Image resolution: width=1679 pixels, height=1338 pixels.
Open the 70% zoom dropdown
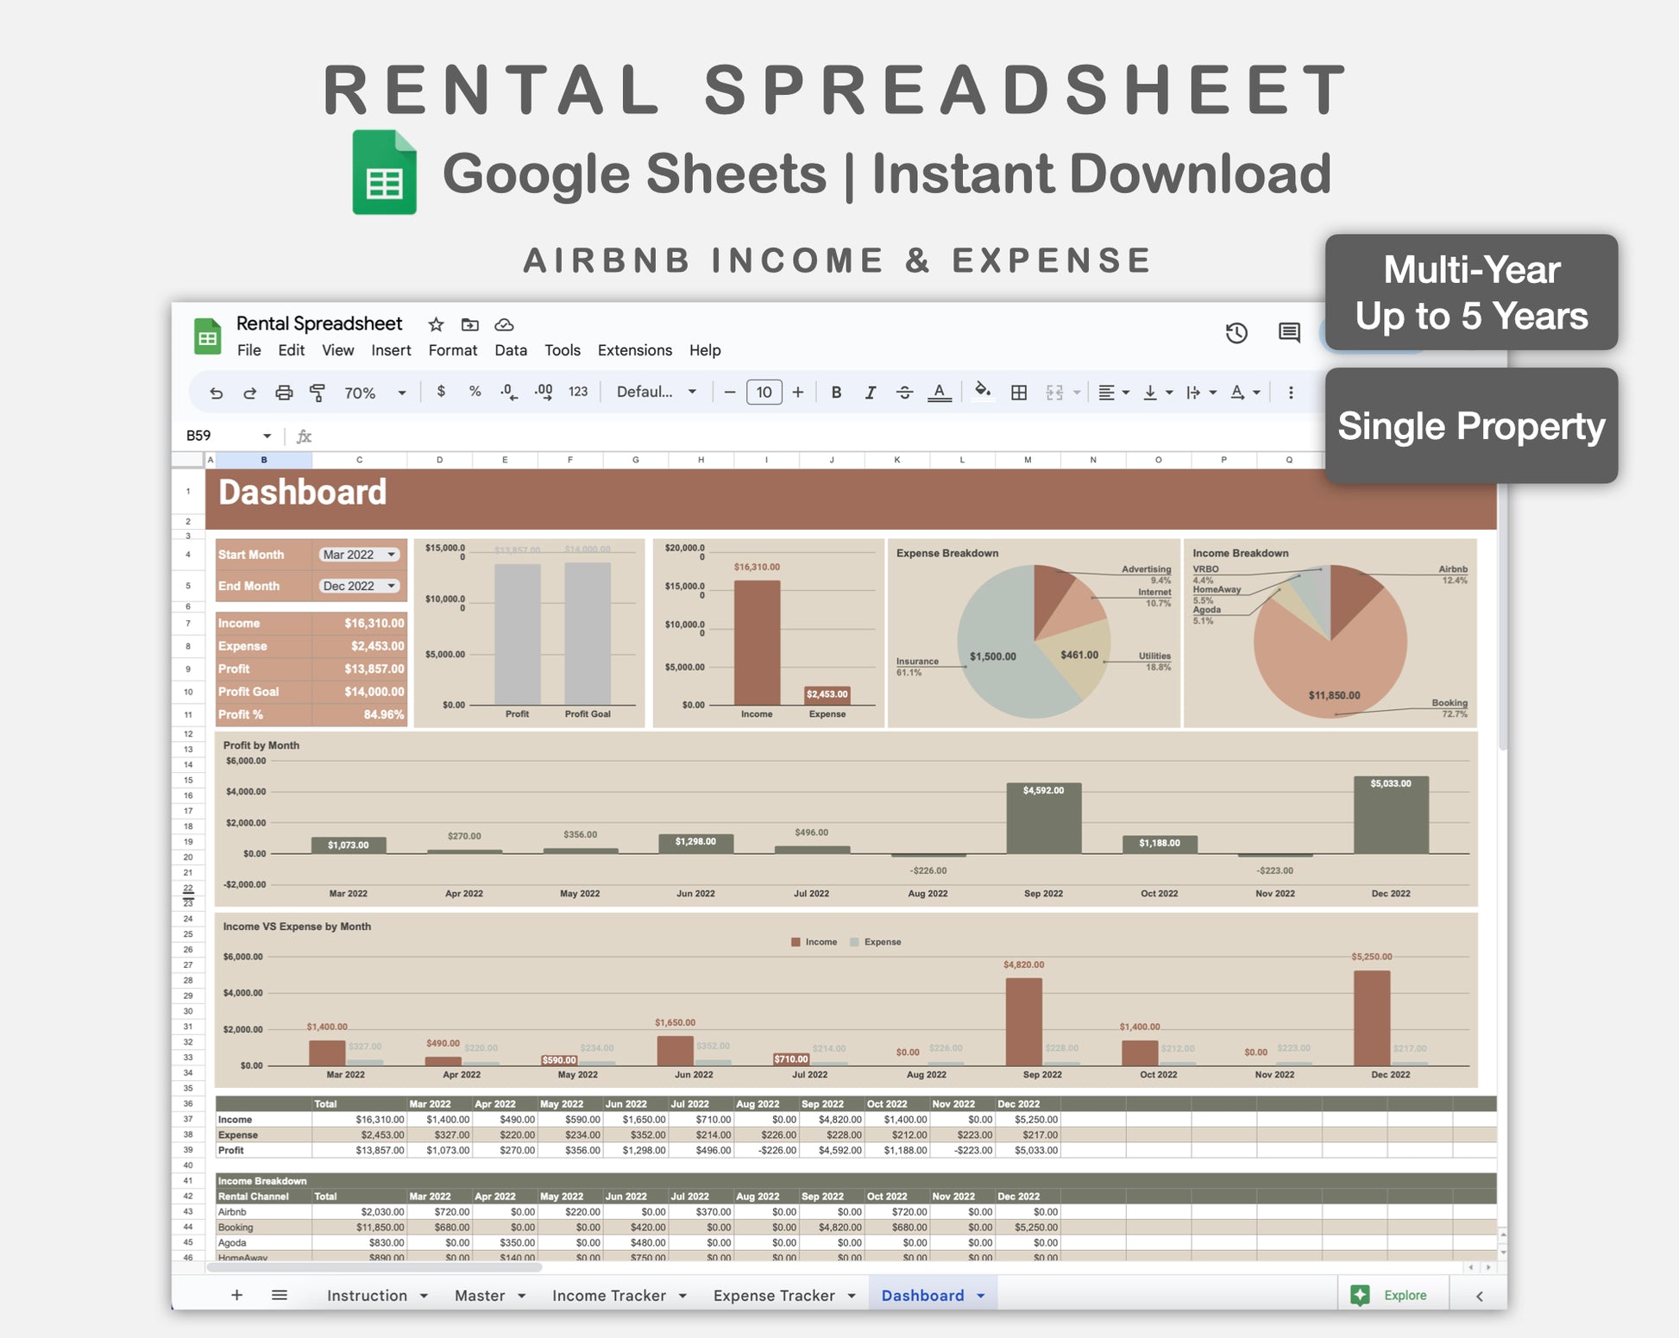point(374,393)
